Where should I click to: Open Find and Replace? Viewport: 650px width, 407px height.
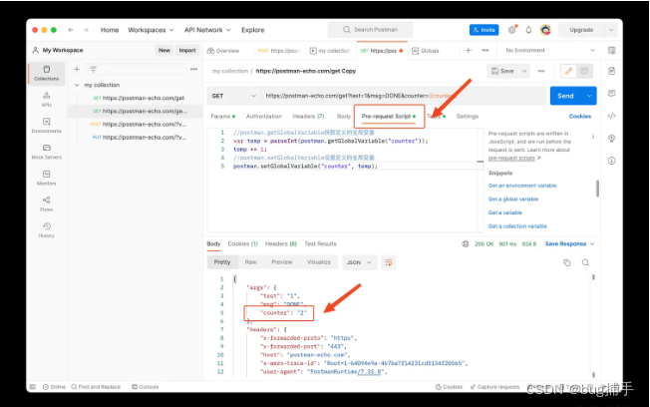point(96,387)
